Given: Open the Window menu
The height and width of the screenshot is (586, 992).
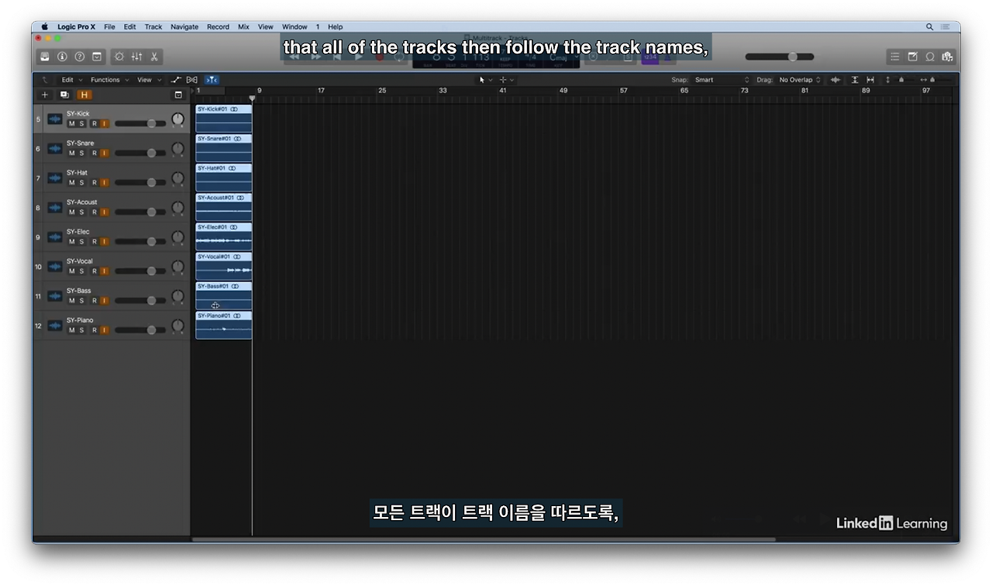Looking at the screenshot, I should (x=294, y=26).
